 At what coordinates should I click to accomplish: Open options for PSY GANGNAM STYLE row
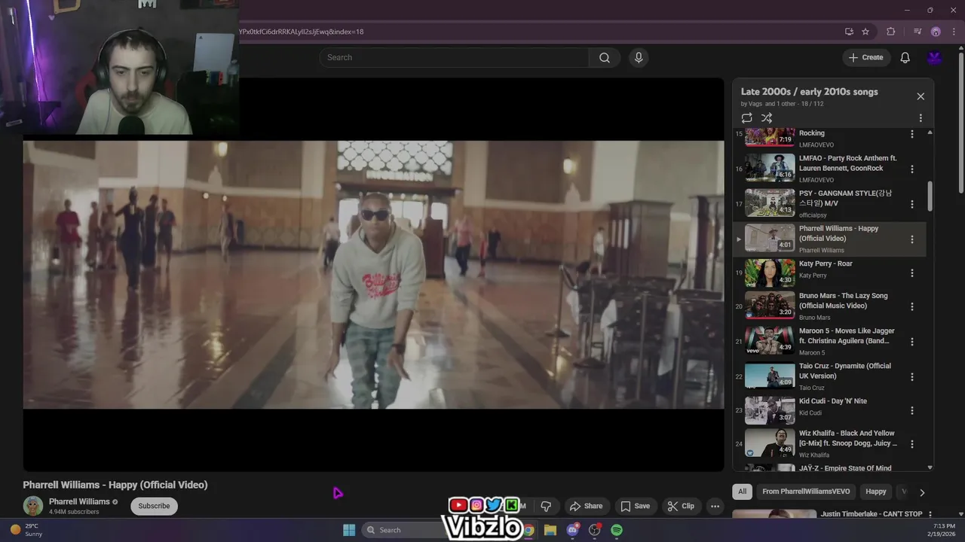(912, 204)
